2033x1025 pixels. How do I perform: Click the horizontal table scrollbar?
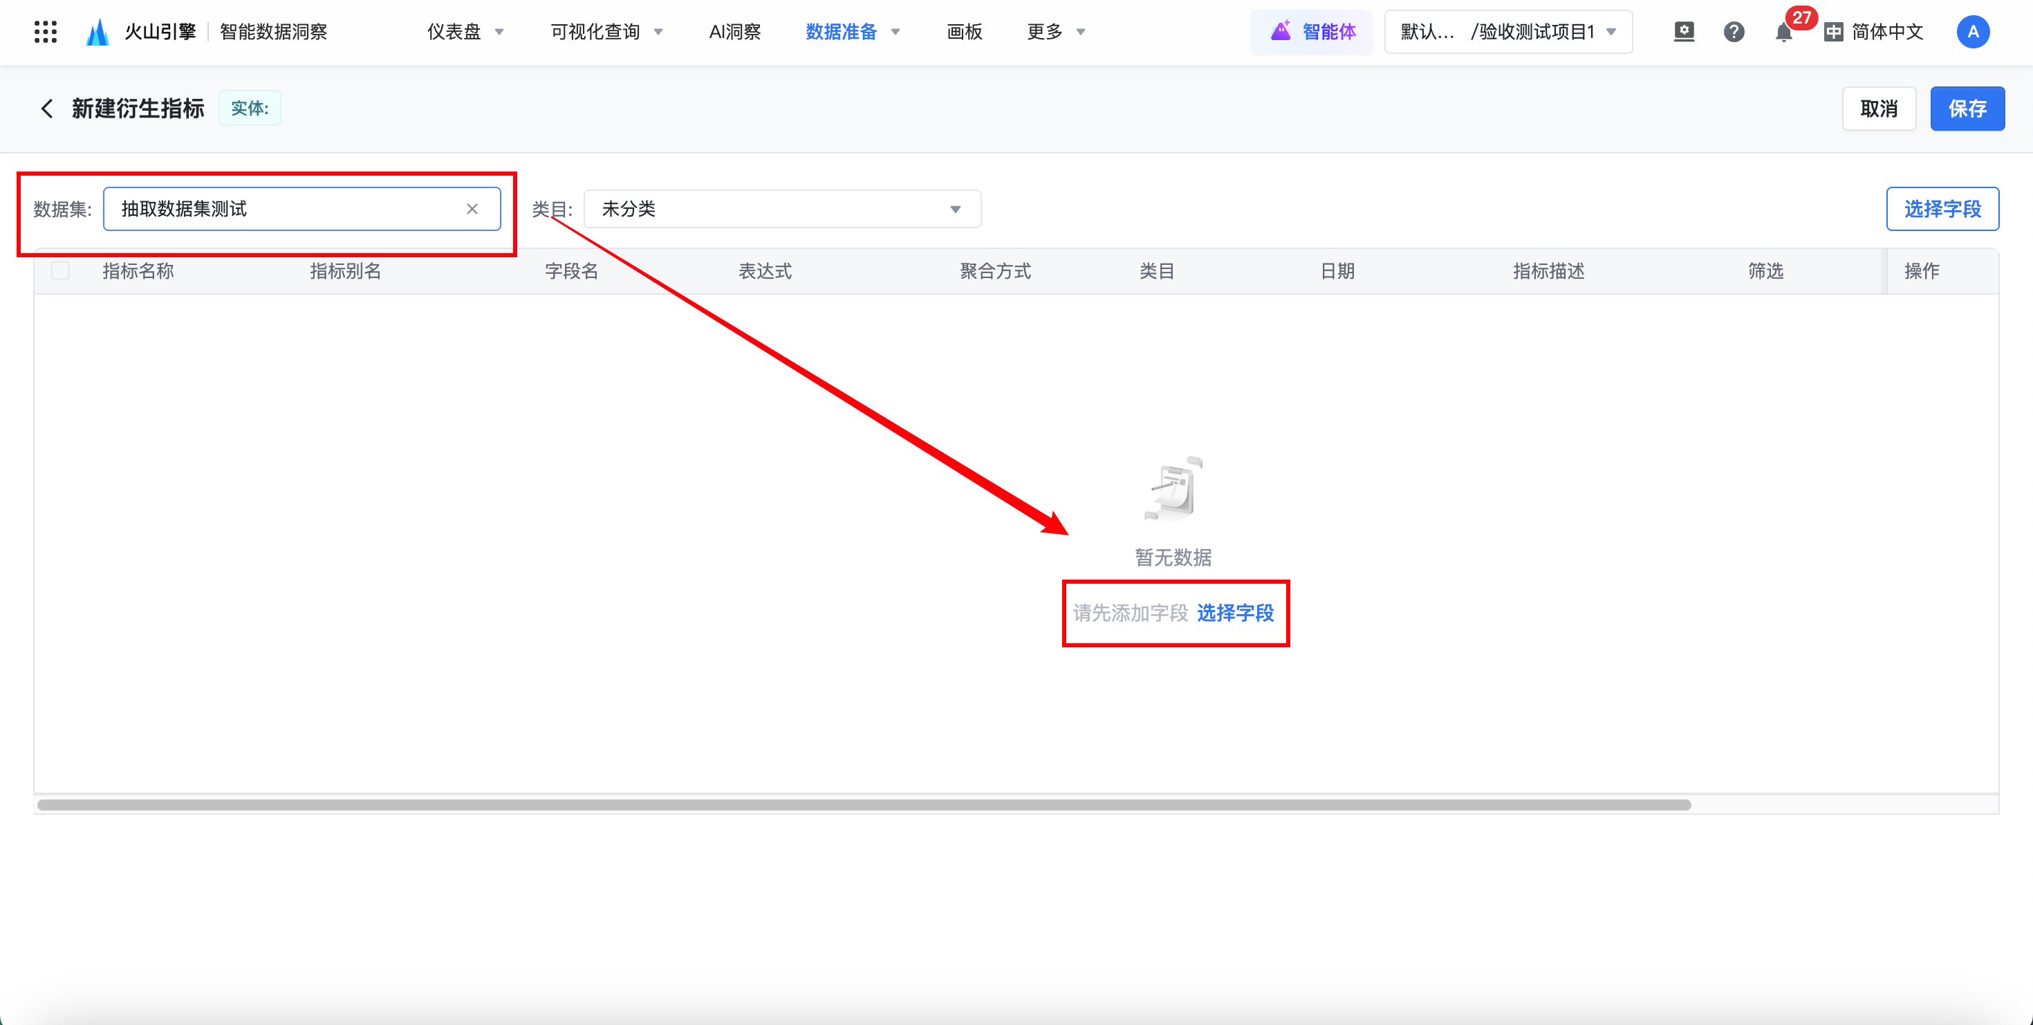click(x=864, y=805)
